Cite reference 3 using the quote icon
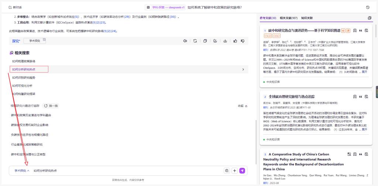Image resolution: width=378 pixels, height=186 pixels. (x=361, y=154)
